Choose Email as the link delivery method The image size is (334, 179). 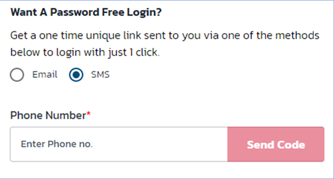(x=17, y=75)
